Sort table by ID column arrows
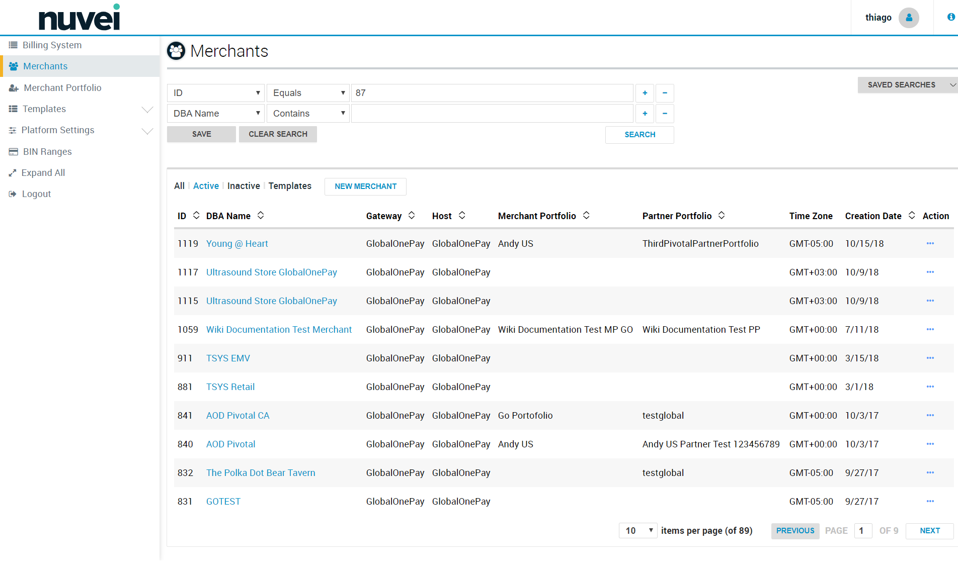958x575 pixels. (196, 216)
